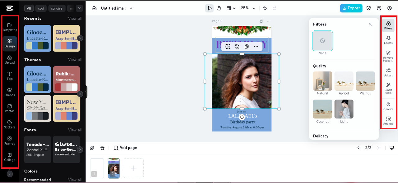Screen dimensions: 398x183
Task: View all Themes
Action: click(x=75, y=60)
